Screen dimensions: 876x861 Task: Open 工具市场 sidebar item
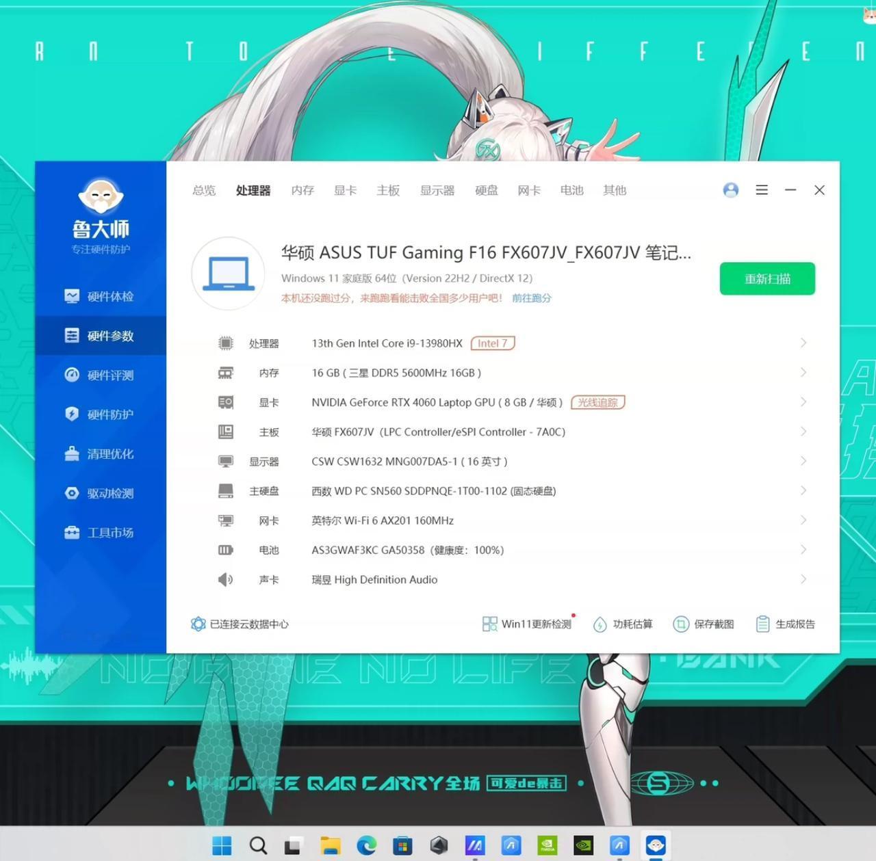pos(100,532)
